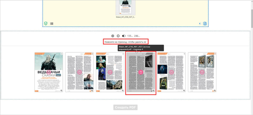Choose the odd pages option 135...
253x115 pixels.
pyautogui.click(x=130, y=36)
